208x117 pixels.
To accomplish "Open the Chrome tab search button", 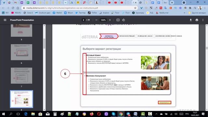I will [x=184, y=3].
